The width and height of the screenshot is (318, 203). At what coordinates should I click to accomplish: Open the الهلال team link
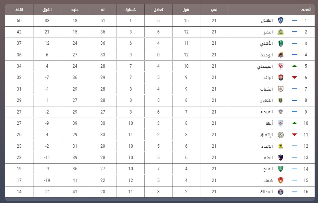[x=267, y=20]
